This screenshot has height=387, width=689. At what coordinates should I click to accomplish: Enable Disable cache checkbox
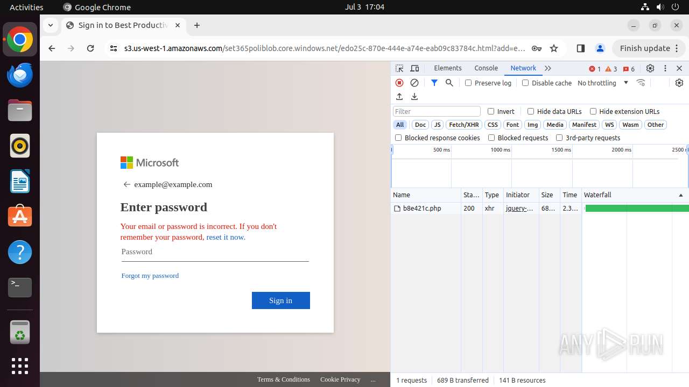click(x=525, y=83)
